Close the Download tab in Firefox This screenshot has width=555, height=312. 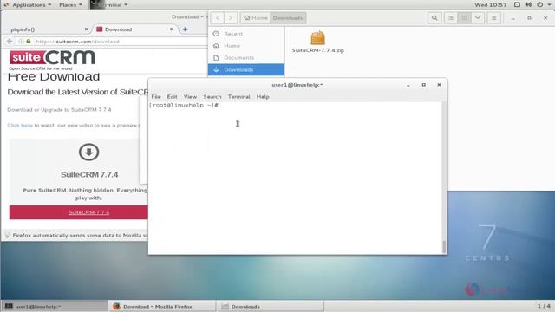pyautogui.click(x=172, y=29)
